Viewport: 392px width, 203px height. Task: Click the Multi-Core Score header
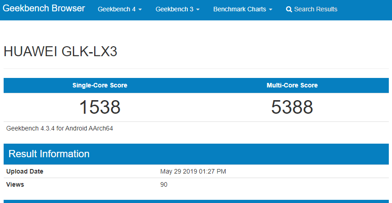[292, 85]
